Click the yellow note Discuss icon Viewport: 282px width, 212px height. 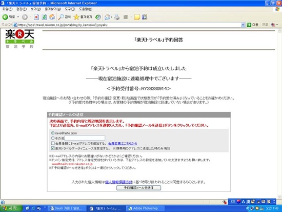(x=137, y=17)
